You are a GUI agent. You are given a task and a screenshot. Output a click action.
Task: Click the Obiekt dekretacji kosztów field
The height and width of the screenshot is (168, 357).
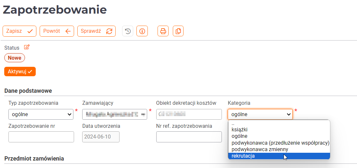pyautogui.click(x=189, y=114)
